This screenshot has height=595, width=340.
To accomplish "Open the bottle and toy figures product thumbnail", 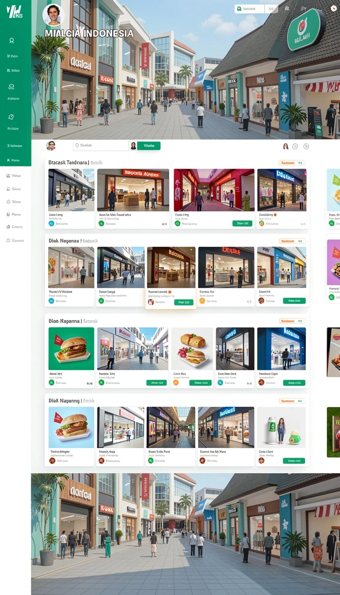I will click(x=282, y=428).
